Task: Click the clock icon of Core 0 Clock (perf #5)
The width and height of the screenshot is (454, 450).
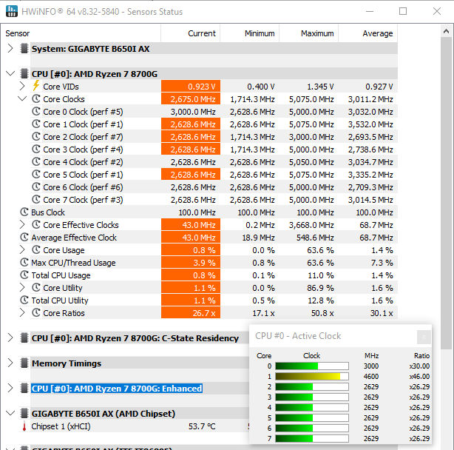Action: [x=36, y=111]
